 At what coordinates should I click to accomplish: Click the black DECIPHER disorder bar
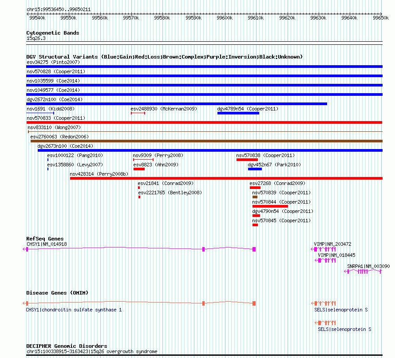click(204, 355)
